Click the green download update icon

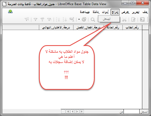coord(10,11)
